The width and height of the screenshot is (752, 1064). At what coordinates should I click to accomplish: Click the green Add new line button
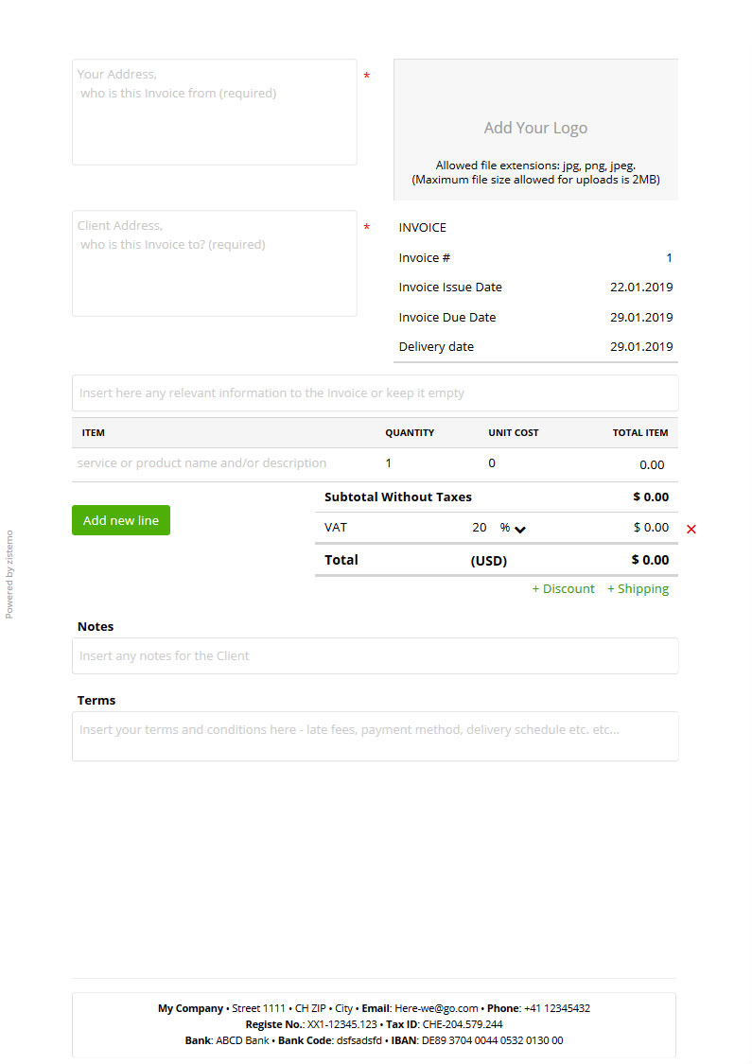[121, 520]
